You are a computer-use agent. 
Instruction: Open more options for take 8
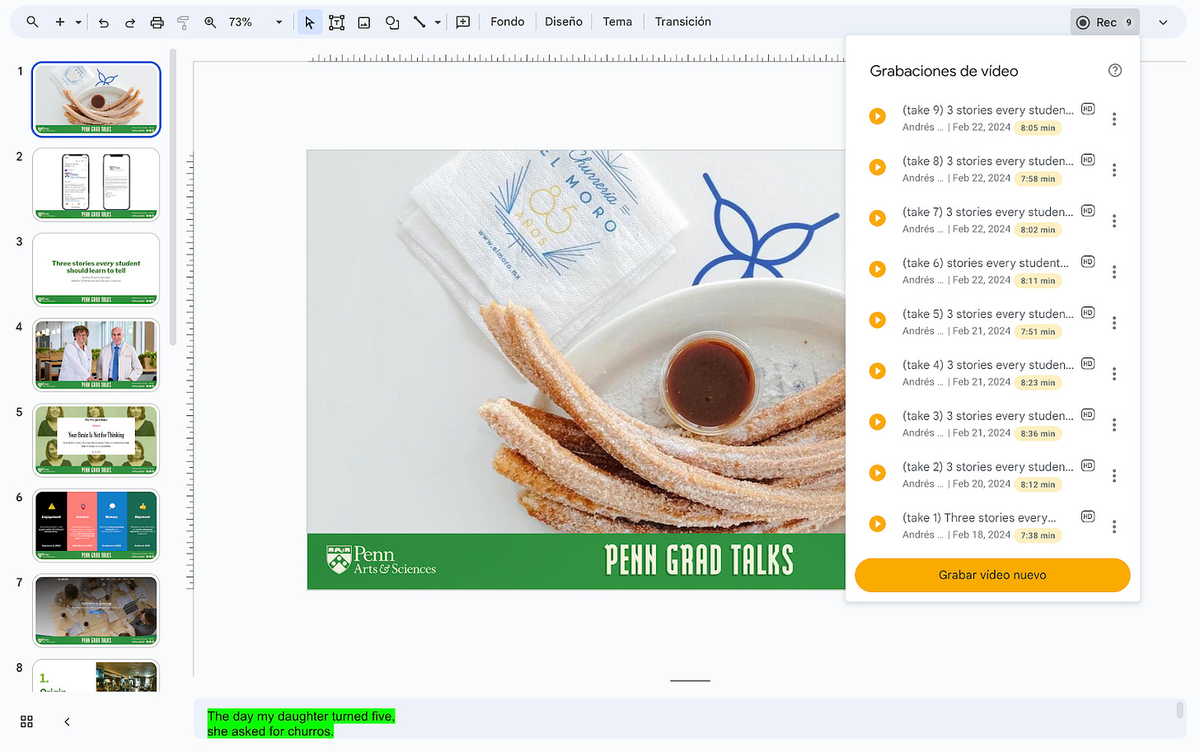1114,170
